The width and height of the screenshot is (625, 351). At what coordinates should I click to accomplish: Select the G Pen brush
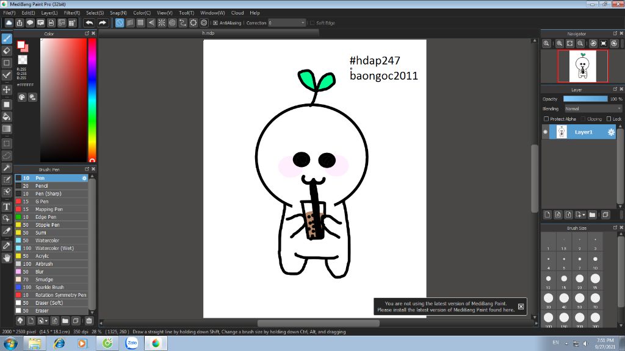click(x=51, y=201)
